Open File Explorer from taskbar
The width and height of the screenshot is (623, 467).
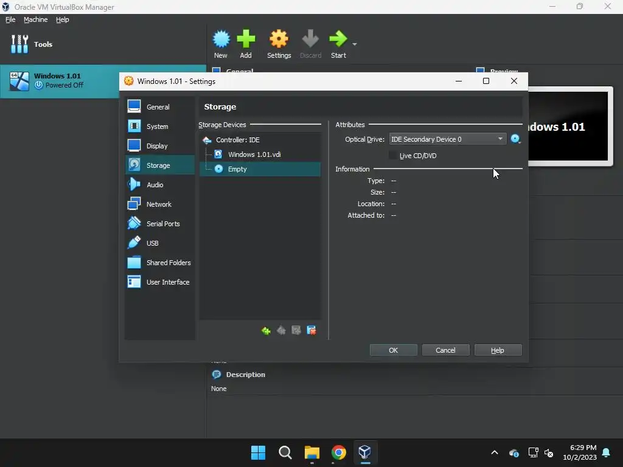click(x=312, y=452)
